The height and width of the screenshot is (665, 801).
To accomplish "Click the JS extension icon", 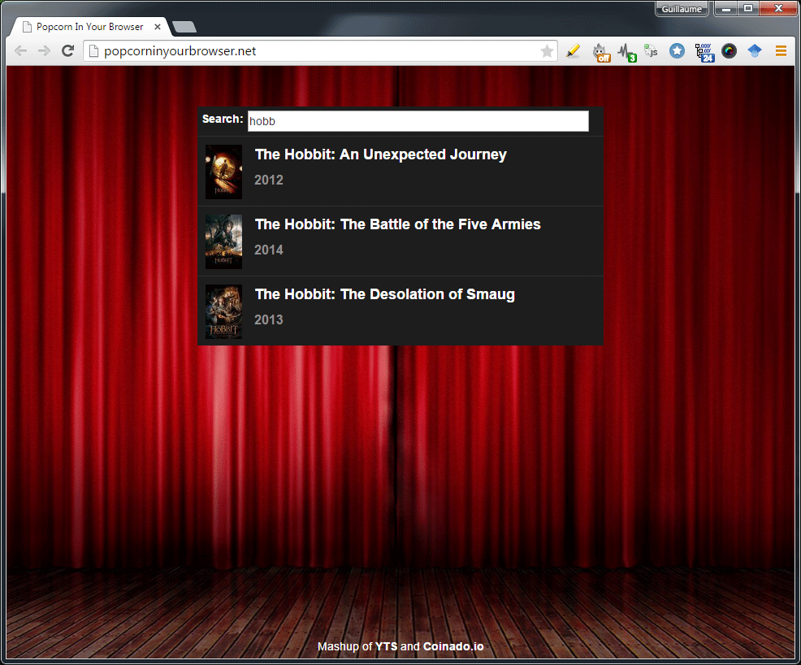I will [x=651, y=51].
